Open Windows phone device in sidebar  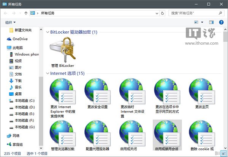[24, 54]
